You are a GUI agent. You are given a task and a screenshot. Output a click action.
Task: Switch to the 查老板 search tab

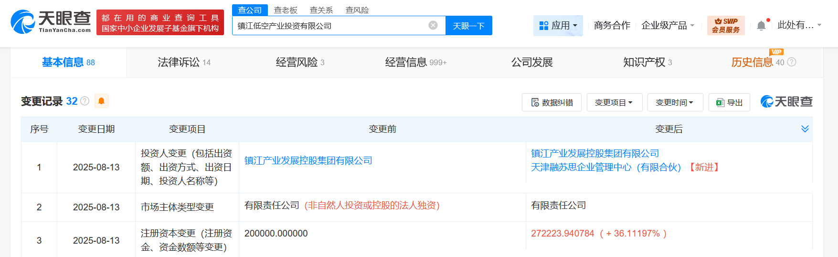(286, 10)
